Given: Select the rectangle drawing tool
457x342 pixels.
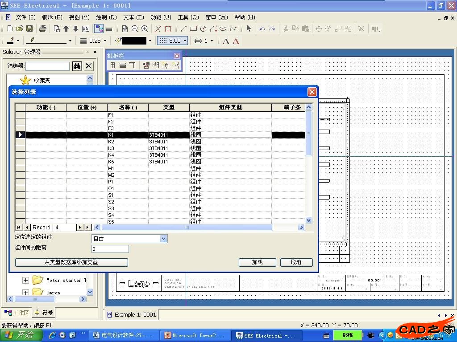Looking at the screenshot, I should (x=194, y=28).
